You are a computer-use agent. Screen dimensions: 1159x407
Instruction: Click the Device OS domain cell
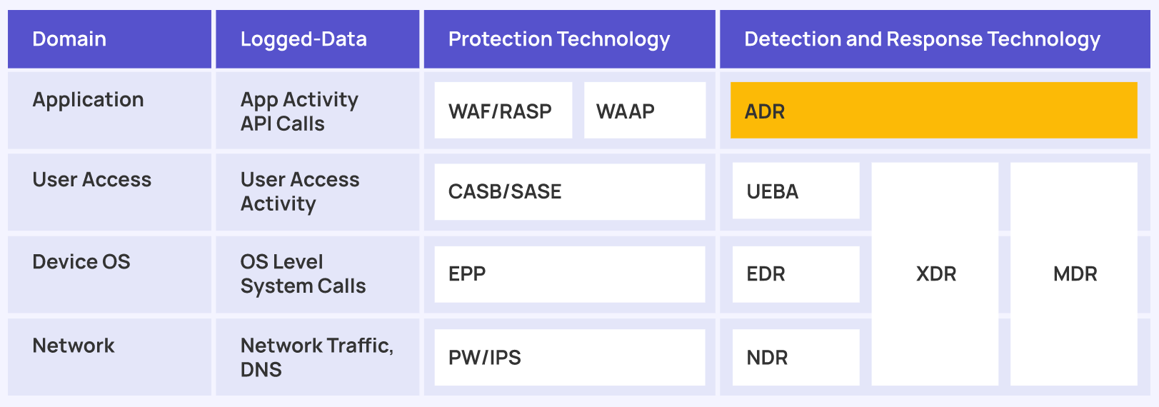coord(109,274)
